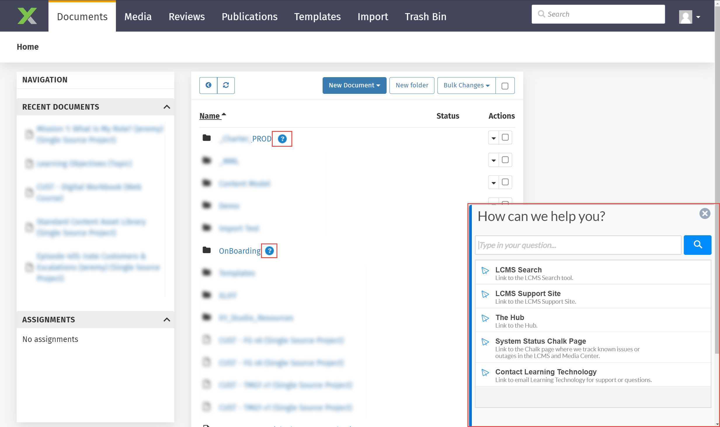Open the LCMS Support Site link
The width and height of the screenshot is (720, 427).
pos(528,293)
